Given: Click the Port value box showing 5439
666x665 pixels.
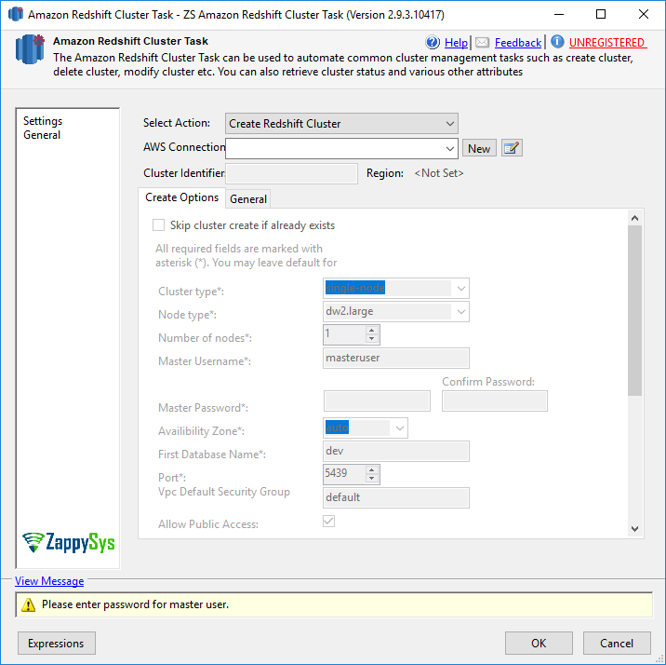Looking at the screenshot, I should [344, 474].
